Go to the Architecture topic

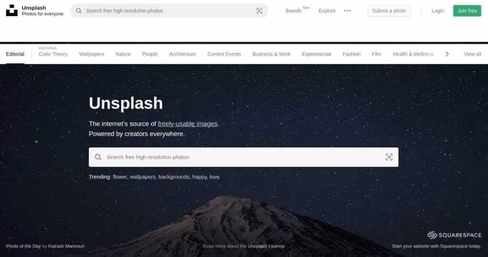183,54
